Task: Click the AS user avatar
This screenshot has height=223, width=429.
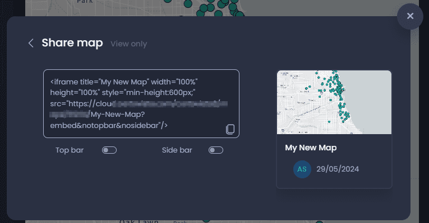Action: click(x=302, y=169)
